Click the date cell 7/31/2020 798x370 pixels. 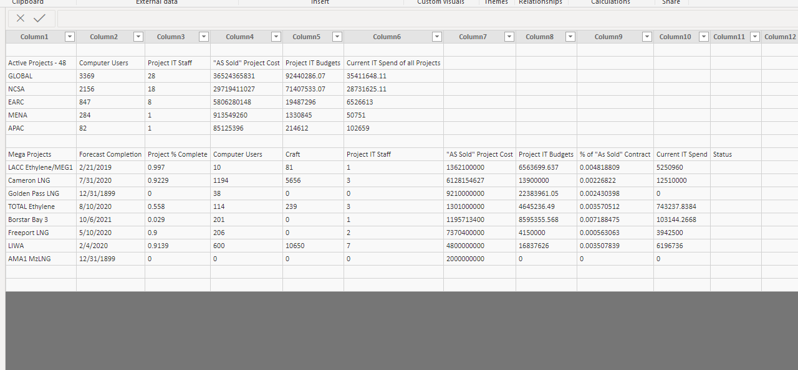pos(111,180)
